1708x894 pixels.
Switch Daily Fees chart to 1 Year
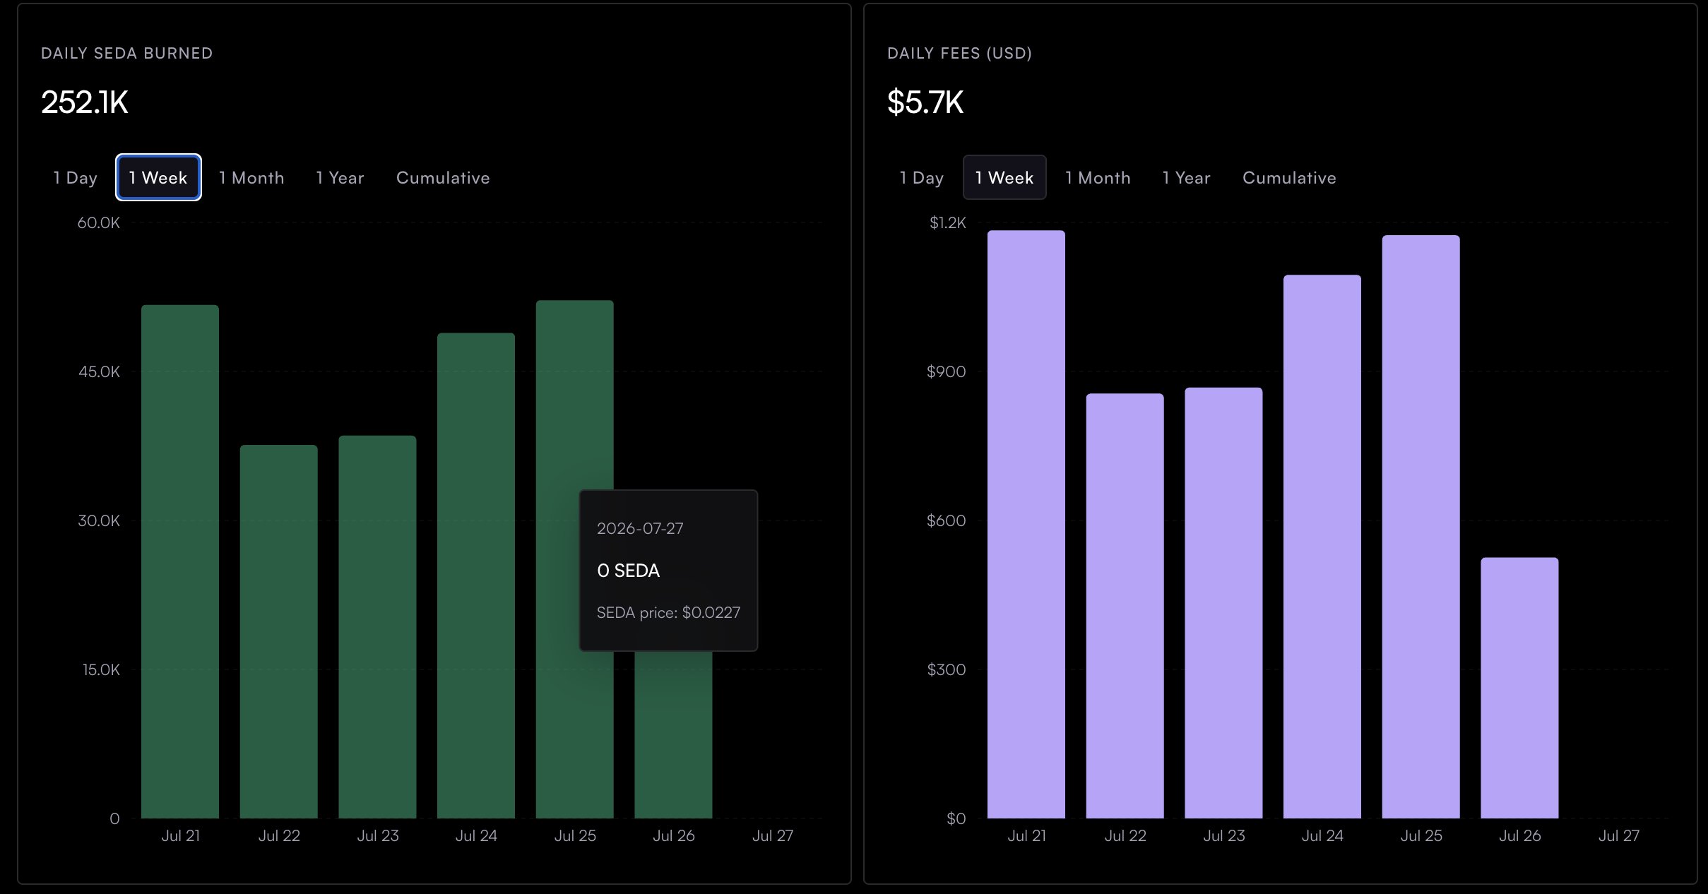tap(1187, 177)
